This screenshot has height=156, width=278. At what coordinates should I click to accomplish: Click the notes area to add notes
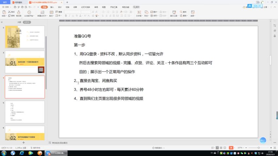pyautogui.click(x=60, y=143)
